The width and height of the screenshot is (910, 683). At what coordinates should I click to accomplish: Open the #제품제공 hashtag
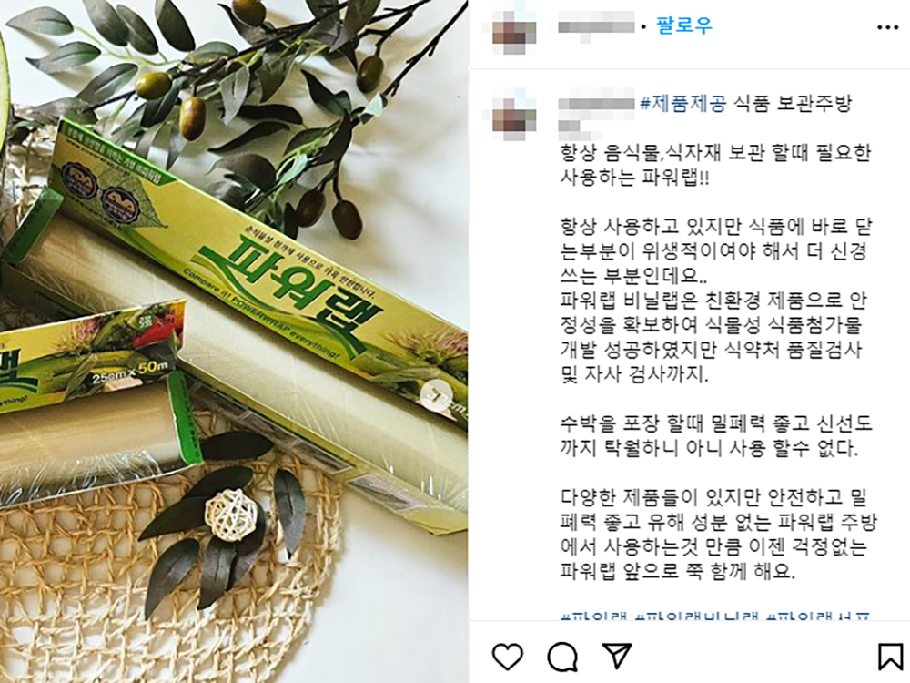[x=683, y=104]
